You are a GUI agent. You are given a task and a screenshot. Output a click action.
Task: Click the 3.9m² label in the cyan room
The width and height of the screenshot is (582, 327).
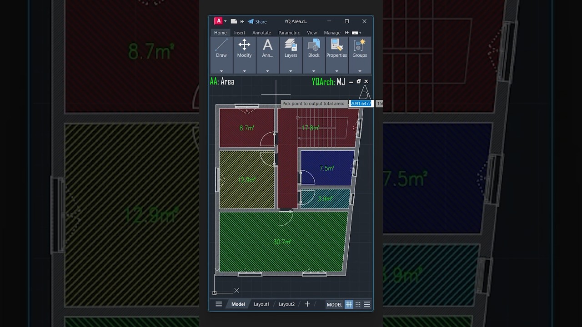click(325, 199)
